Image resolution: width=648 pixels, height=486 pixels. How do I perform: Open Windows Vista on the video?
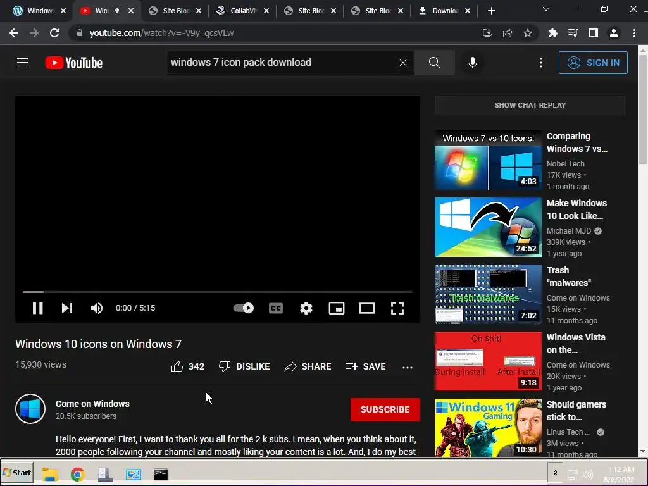point(576,344)
